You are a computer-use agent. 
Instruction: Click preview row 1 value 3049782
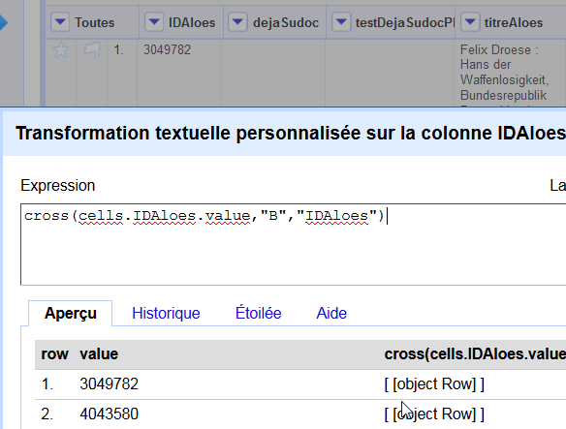tap(109, 383)
